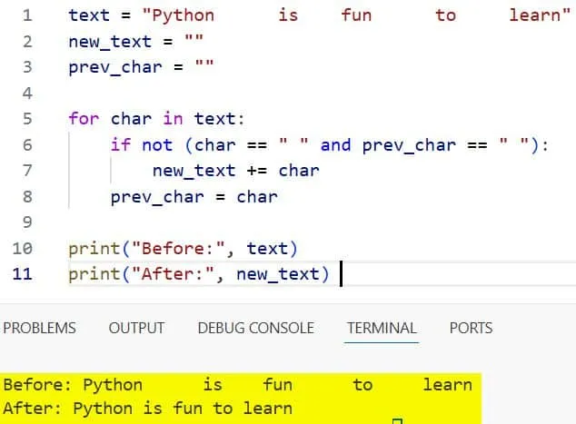The width and height of the screenshot is (576, 424).
Task: Open the PROBLEMS panel tab
Action: pyautogui.click(x=40, y=328)
